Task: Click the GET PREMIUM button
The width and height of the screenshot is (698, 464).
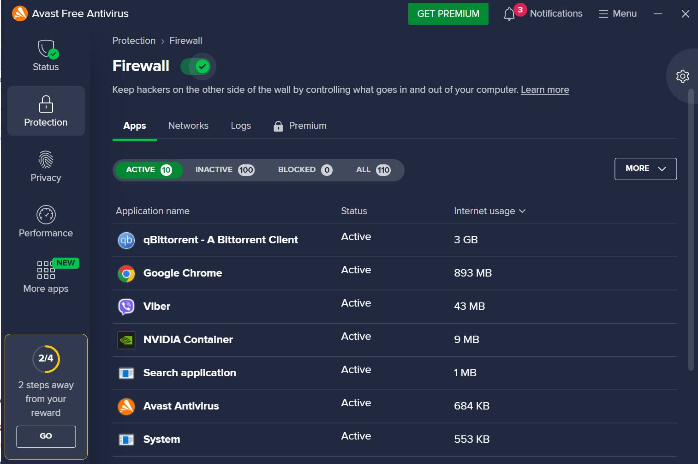Action: [448, 14]
